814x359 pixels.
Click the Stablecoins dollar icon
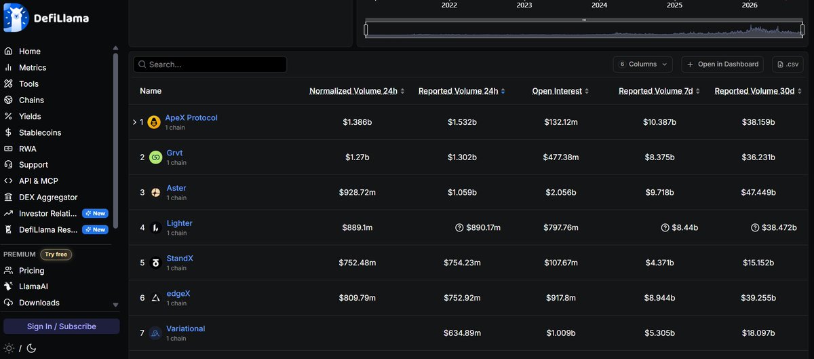(9, 133)
